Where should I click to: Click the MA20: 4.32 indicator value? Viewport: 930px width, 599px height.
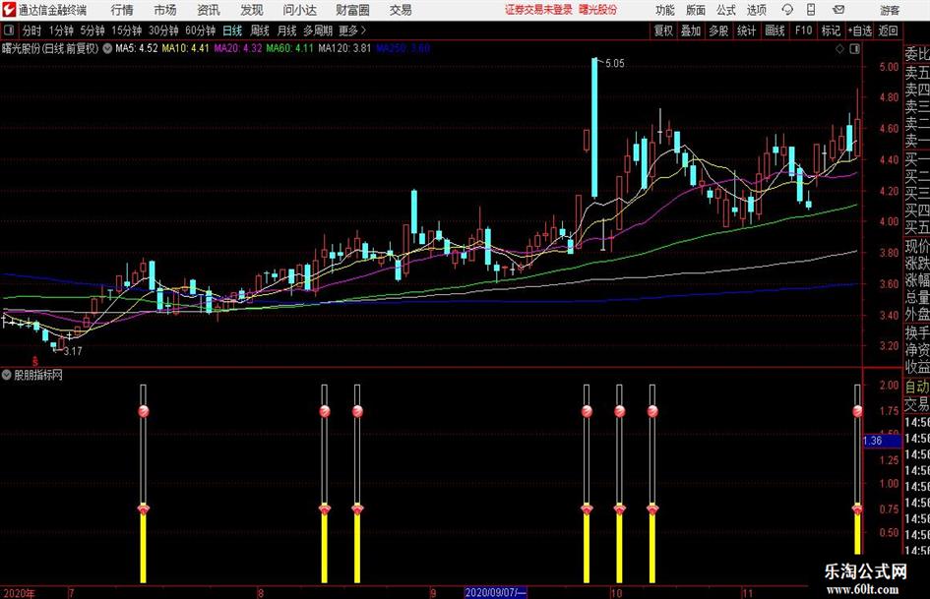click(238, 48)
